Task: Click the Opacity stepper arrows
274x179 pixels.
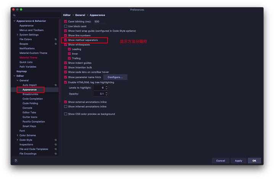Action: 106,94
